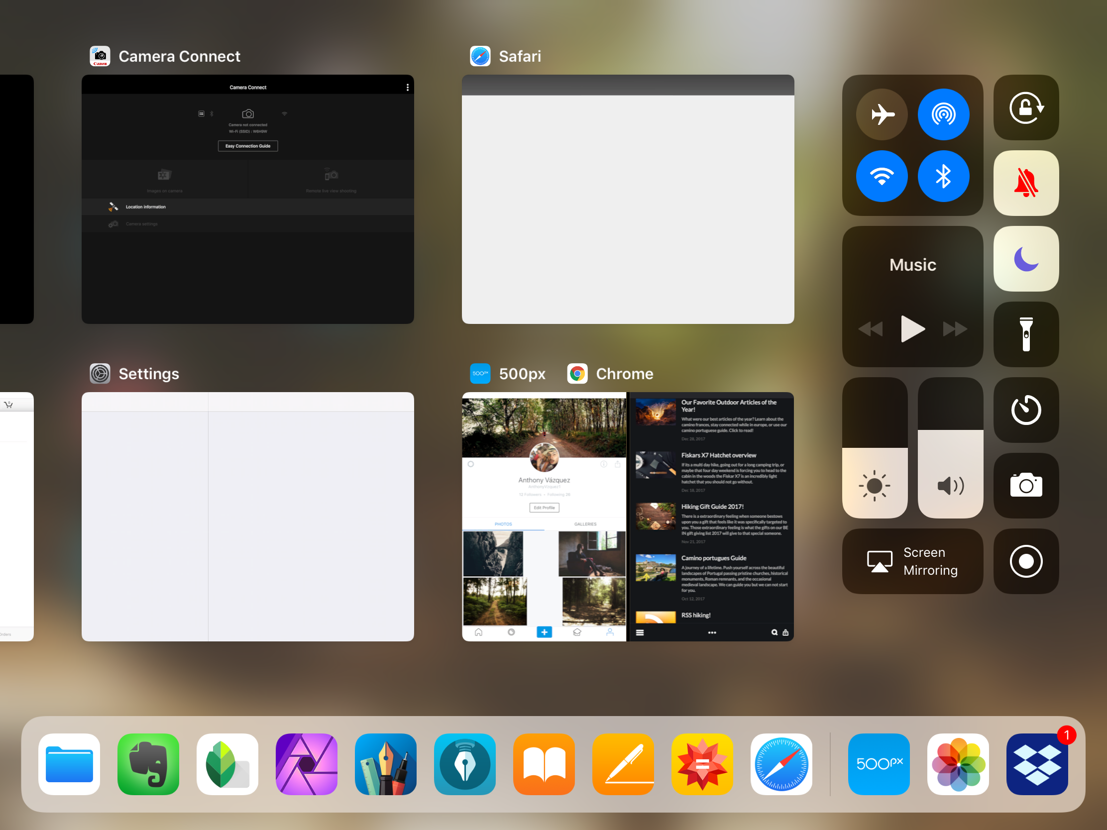1107x830 pixels.
Task: Click the search icon in Chrome page
Action: (x=774, y=632)
